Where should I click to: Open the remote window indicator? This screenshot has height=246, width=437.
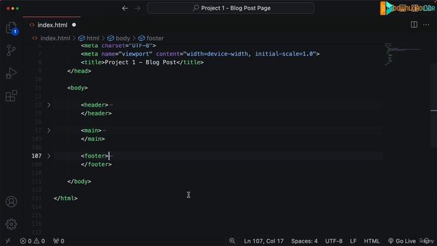(8, 241)
